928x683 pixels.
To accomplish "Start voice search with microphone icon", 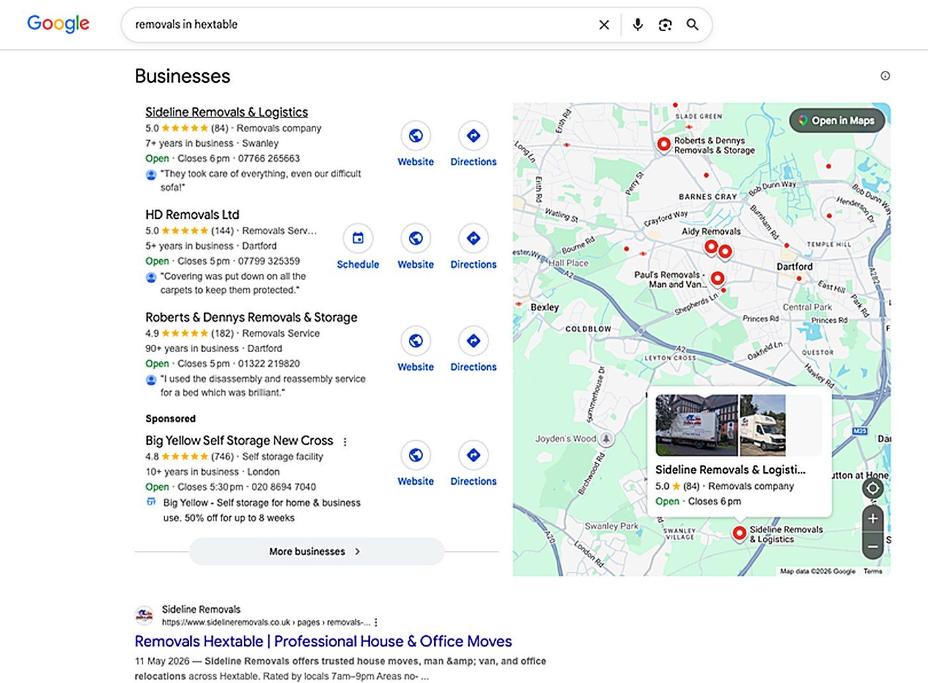I will tap(638, 25).
